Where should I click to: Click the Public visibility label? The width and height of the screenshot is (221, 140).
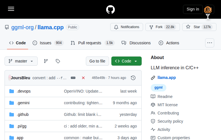pyautogui.click(x=73, y=27)
